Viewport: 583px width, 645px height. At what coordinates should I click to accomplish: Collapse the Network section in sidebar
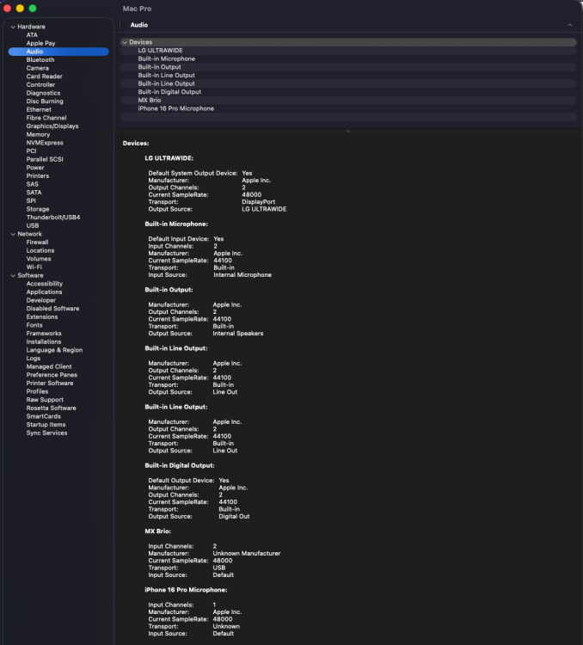13,234
